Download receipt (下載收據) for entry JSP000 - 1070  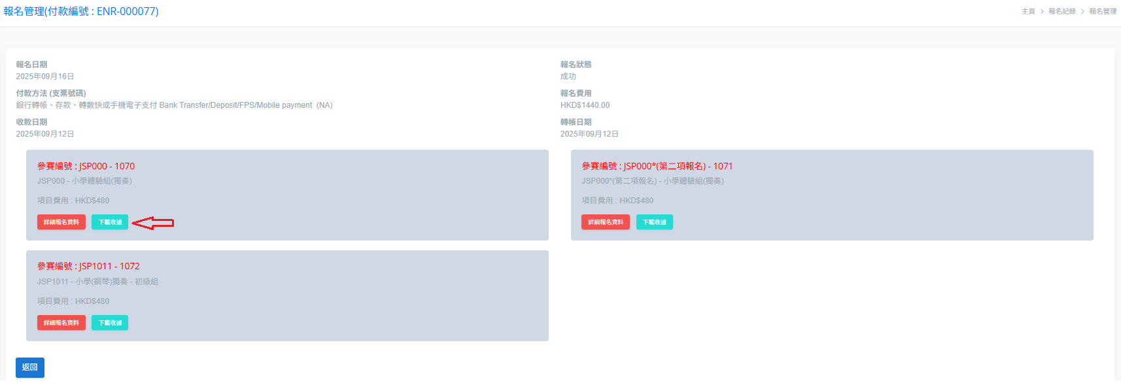(x=110, y=222)
